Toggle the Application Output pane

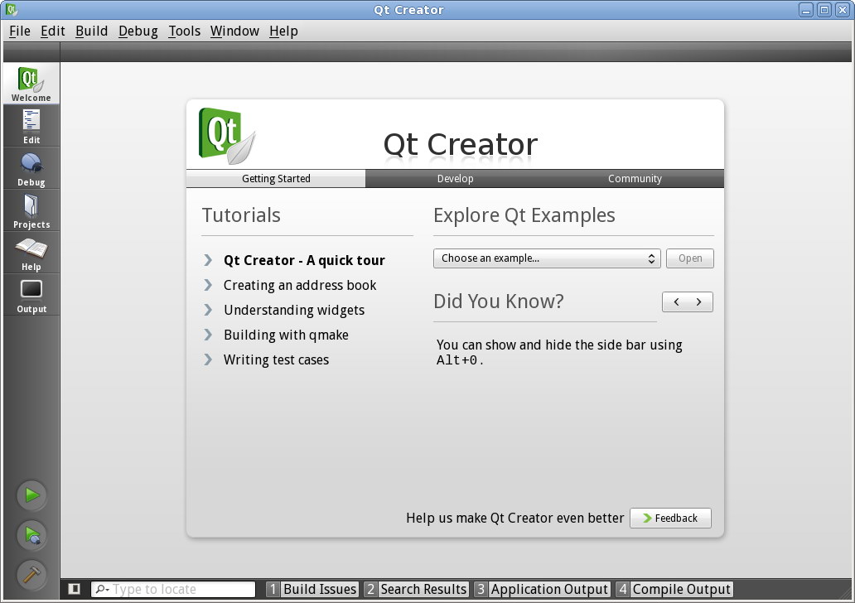coord(542,589)
